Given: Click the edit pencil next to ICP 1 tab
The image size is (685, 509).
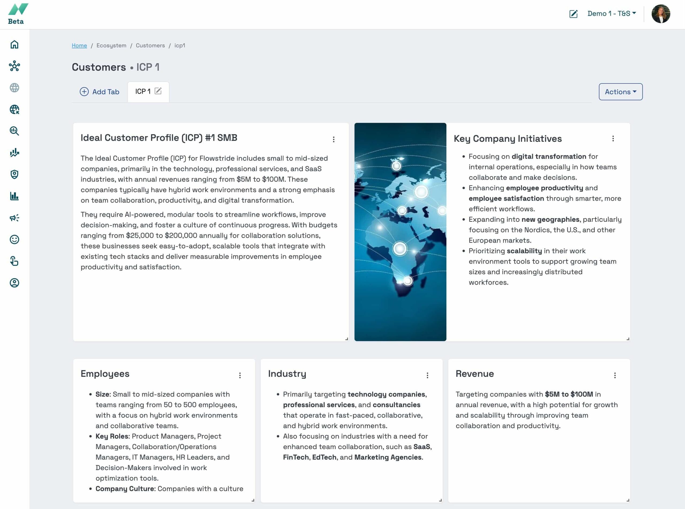Looking at the screenshot, I should tap(158, 91).
